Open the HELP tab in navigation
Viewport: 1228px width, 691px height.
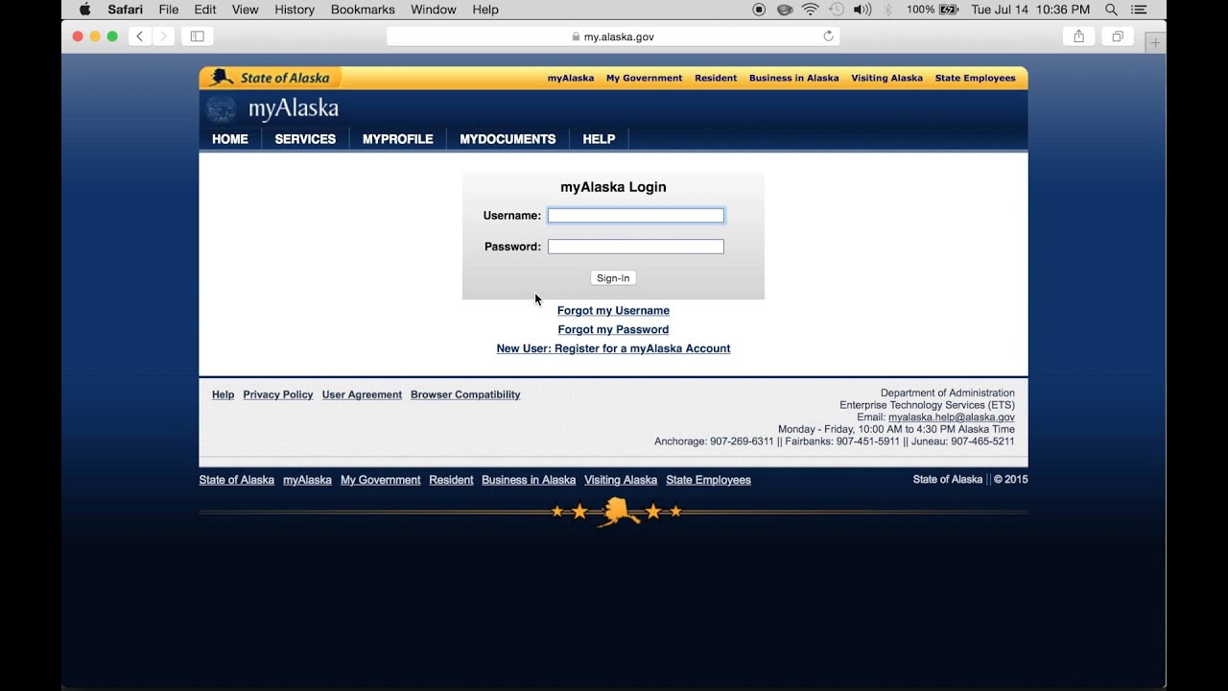(599, 139)
